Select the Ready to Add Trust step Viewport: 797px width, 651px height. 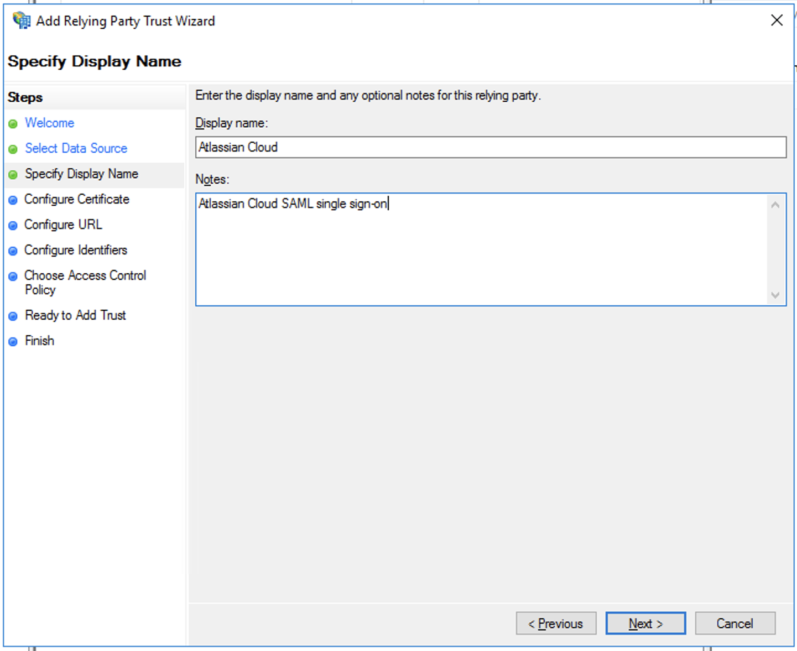75,315
